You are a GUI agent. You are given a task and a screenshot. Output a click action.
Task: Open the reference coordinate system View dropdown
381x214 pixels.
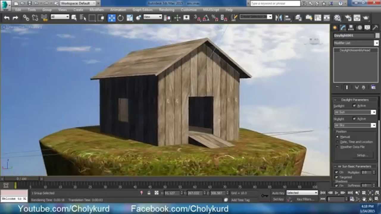pos(153,17)
